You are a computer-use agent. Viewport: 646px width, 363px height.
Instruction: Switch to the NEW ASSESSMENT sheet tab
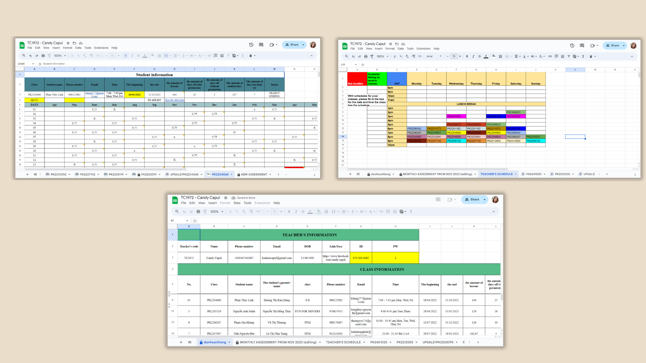pyautogui.click(x=254, y=174)
